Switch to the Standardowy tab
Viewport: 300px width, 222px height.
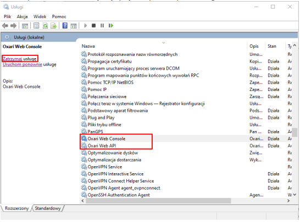tap(48, 208)
